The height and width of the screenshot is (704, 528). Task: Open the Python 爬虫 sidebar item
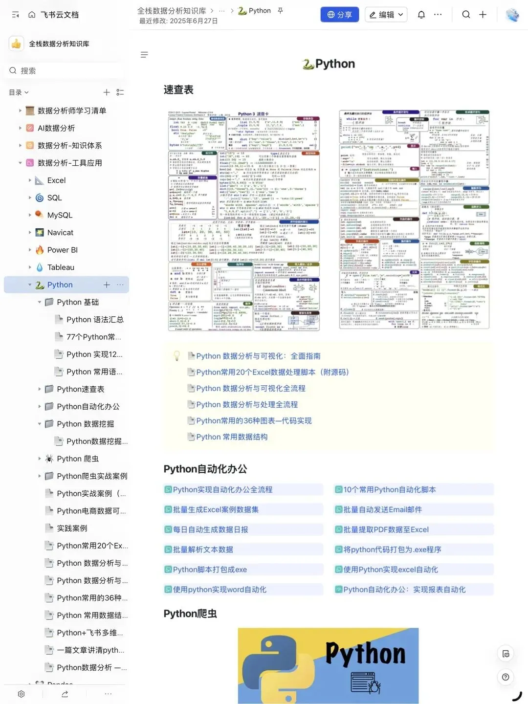pos(78,459)
